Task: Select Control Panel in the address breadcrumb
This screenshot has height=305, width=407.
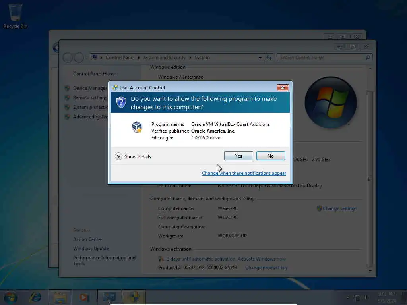Action: 120,58
